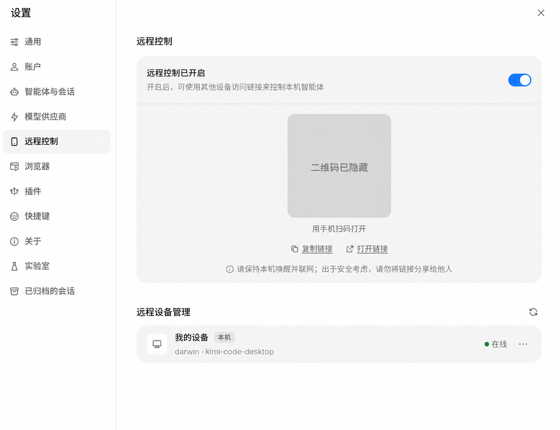This screenshot has width=560, height=430.
Task: Click the copy icon beside 复制链接
Action: [x=295, y=249]
